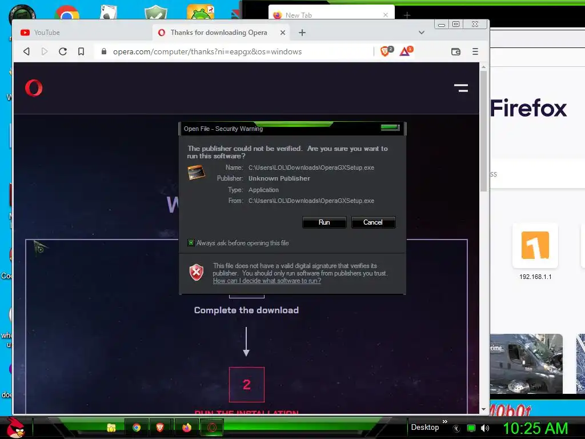The image size is (585, 439).
Task: Expand the tab search dropdown arrow in Brave
Action: tap(422, 33)
